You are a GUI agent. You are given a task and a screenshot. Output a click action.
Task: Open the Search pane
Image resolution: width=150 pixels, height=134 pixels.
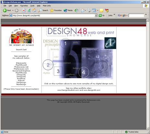(x=43, y=10)
